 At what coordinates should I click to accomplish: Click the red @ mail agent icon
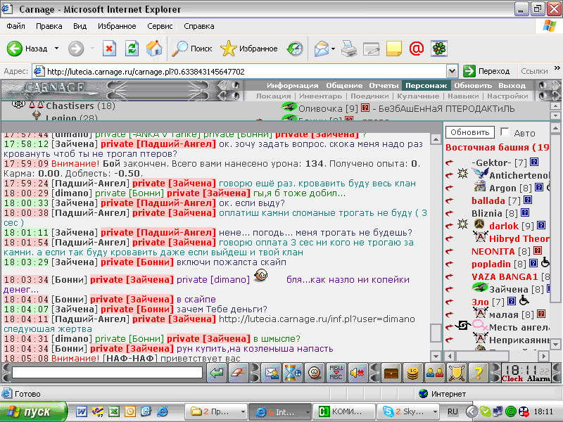(x=417, y=49)
